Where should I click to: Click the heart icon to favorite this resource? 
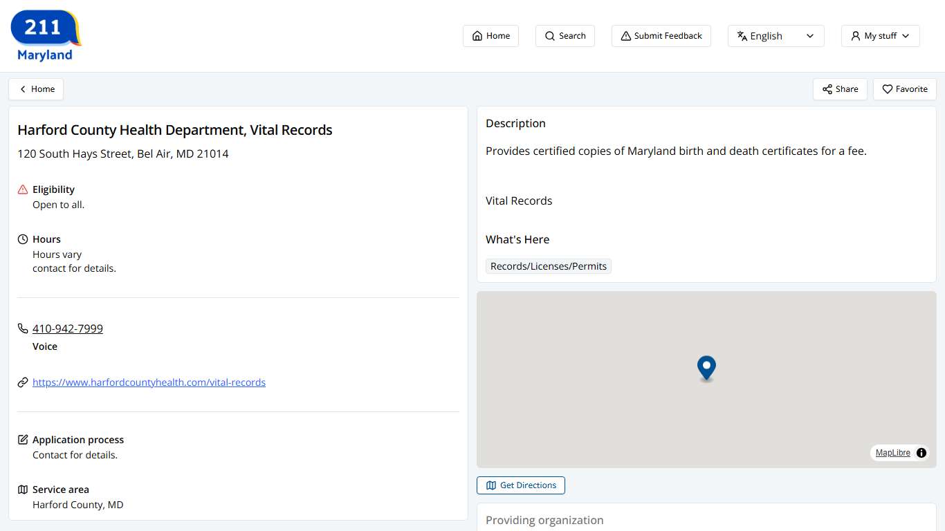pyautogui.click(x=886, y=89)
